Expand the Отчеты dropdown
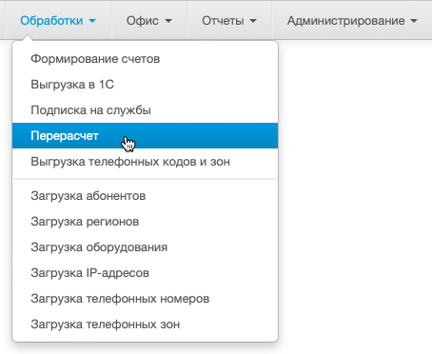 tap(229, 21)
